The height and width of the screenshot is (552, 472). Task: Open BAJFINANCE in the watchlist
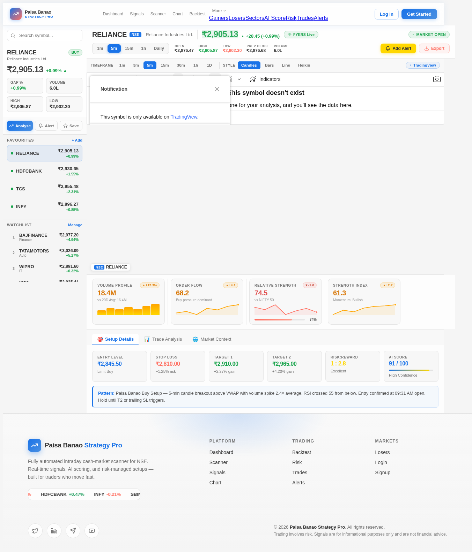pyautogui.click(x=45, y=237)
